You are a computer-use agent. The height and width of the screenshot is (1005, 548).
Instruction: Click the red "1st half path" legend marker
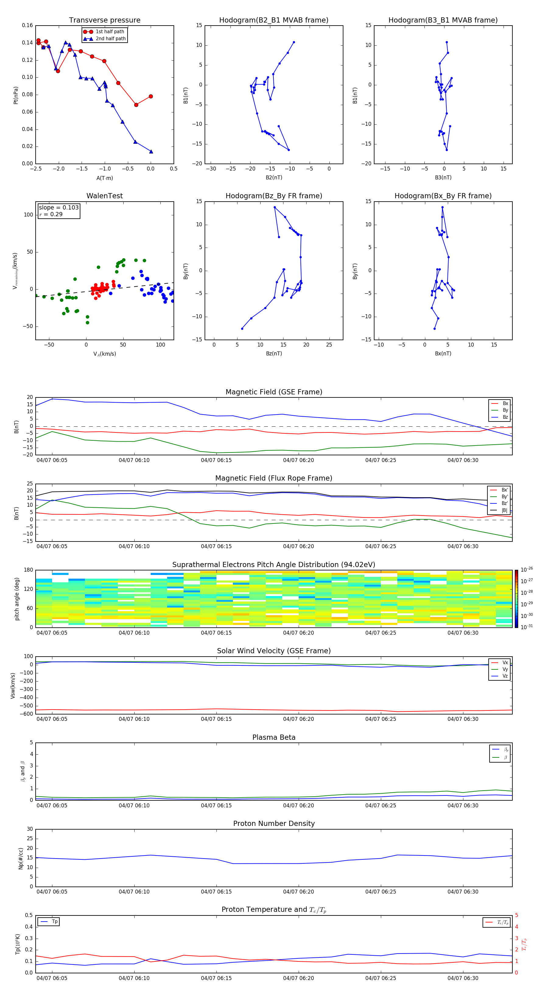pos(88,32)
